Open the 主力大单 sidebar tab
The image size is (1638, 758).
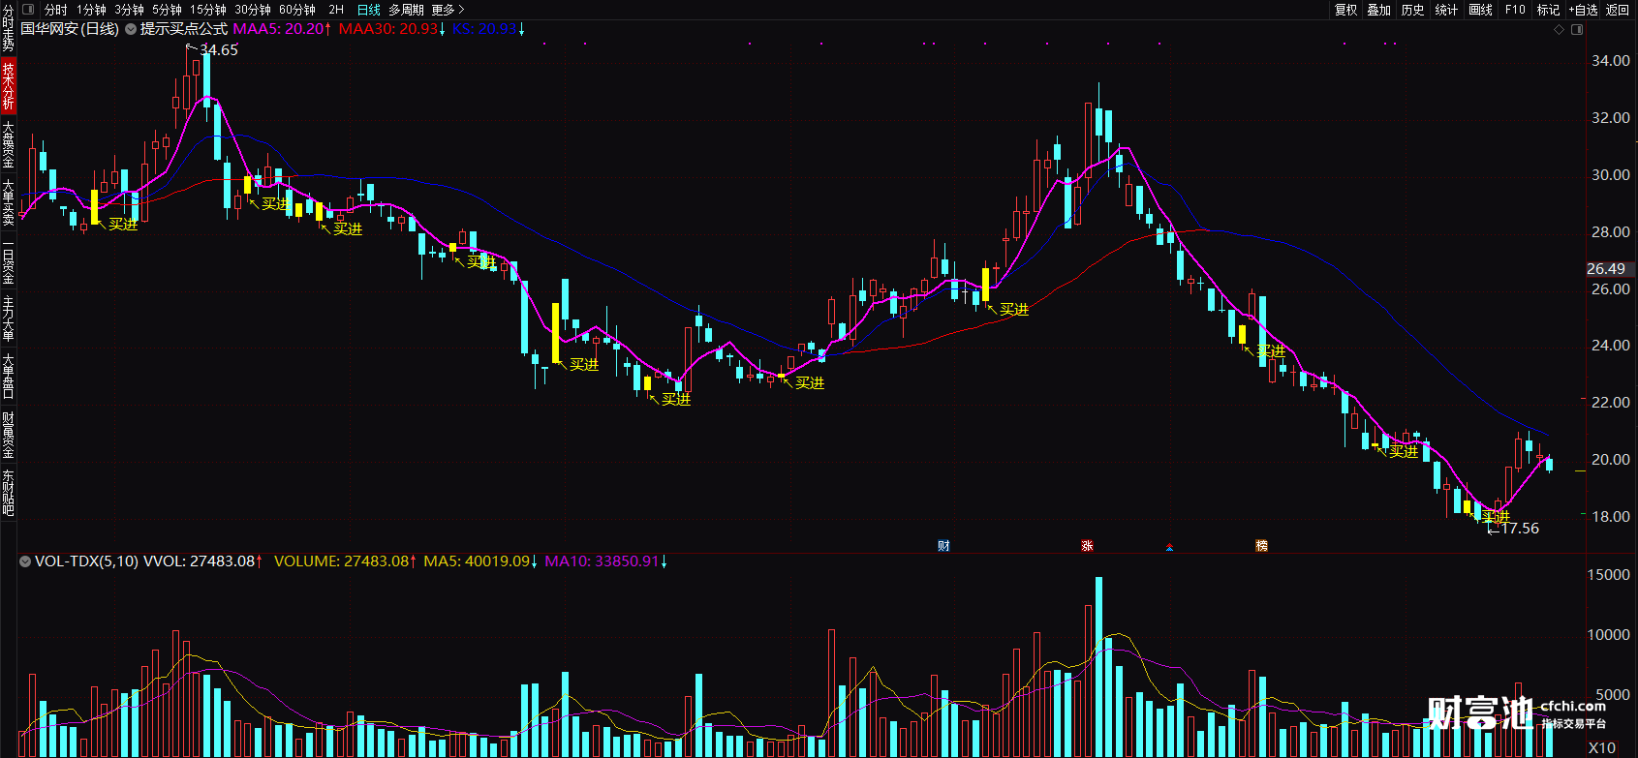tap(8, 319)
